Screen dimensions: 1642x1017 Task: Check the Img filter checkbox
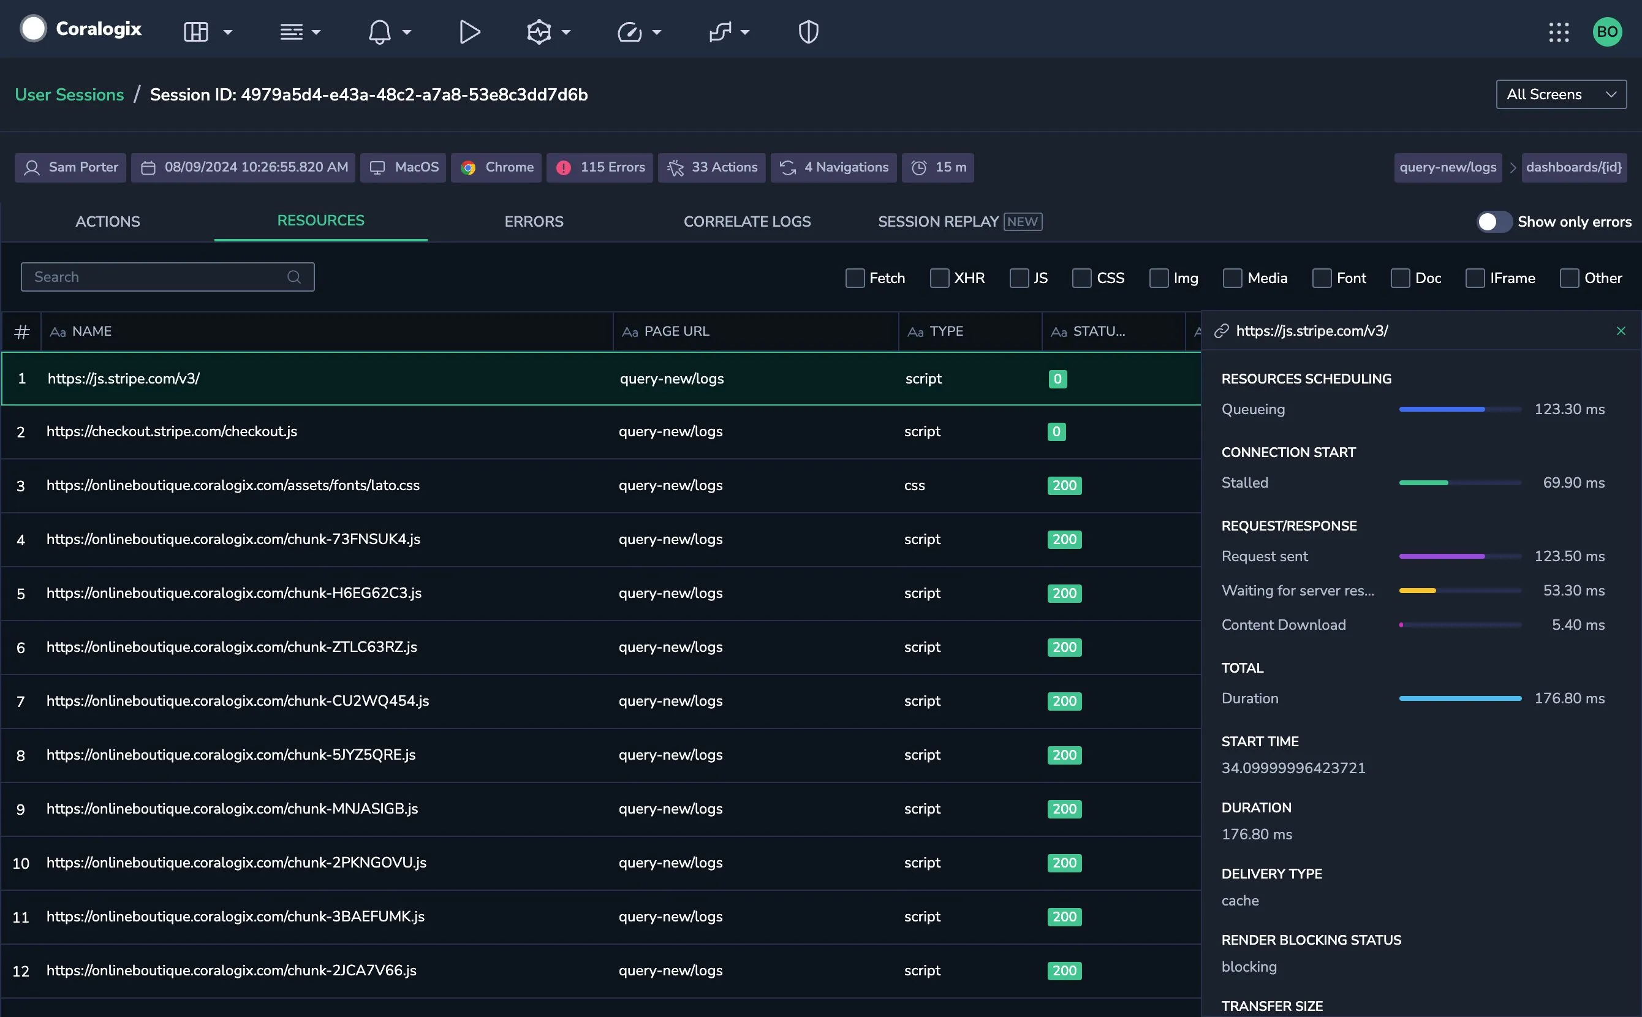tap(1159, 278)
